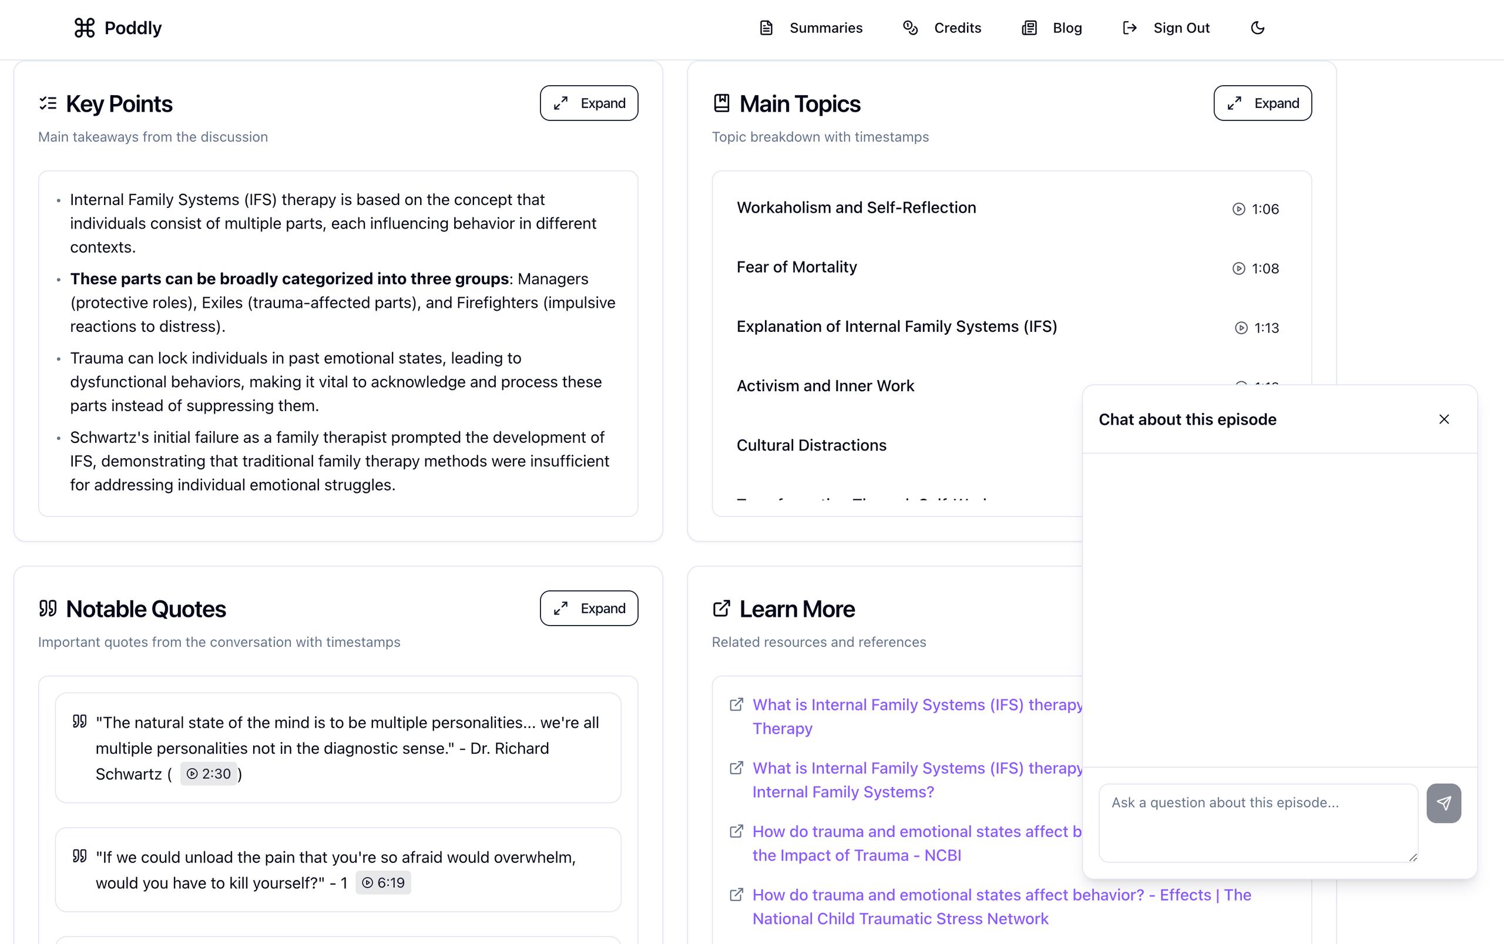Toggle dark mode moon icon
Image resolution: width=1504 pixels, height=944 pixels.
point(1257,28)
